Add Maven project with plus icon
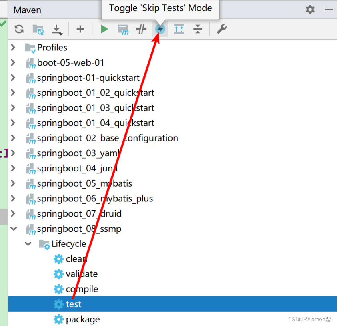 (80, 29)
